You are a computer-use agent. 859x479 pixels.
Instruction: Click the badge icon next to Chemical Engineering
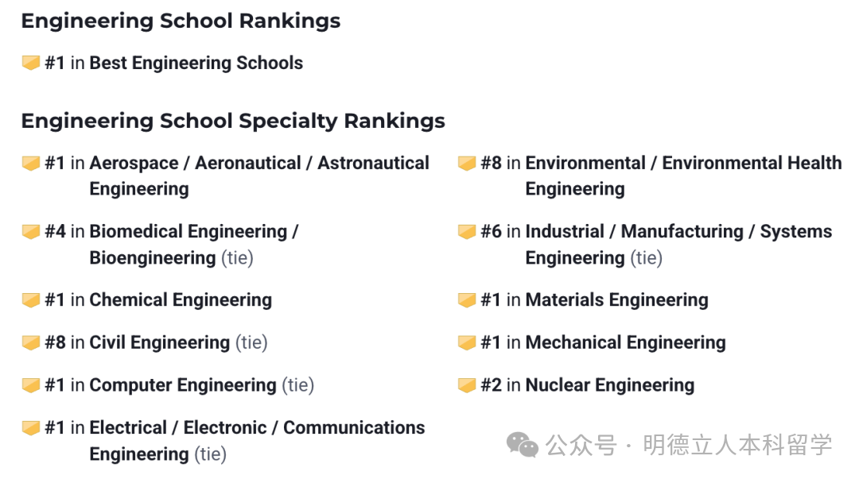point(31,300)
